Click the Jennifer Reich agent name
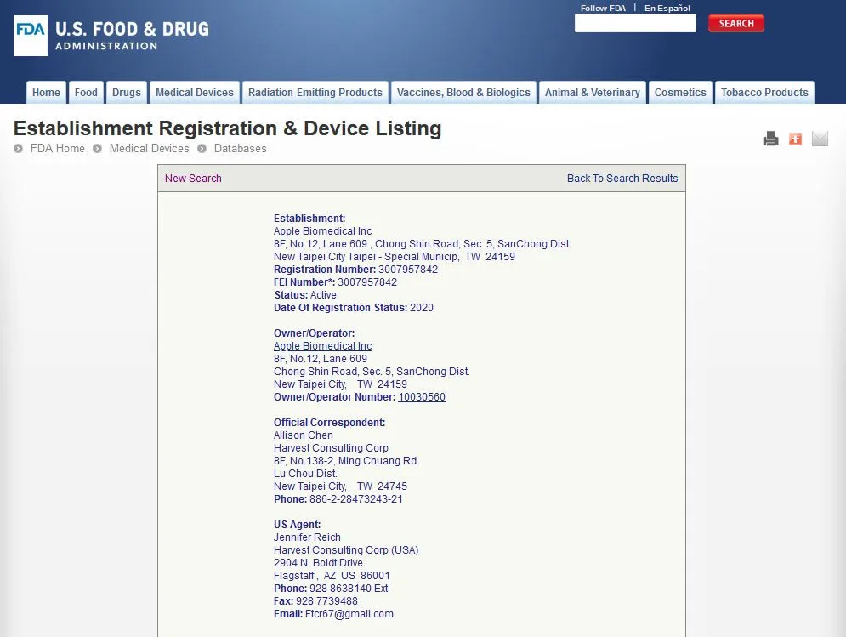The height and width of the screenshot is (637, 846). pos(307,537)
